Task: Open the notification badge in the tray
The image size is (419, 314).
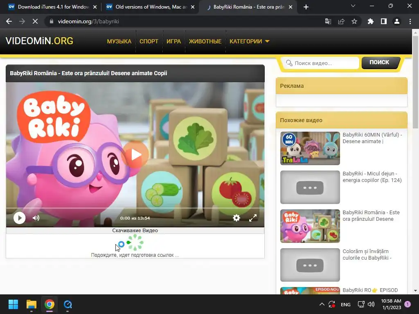Action: (408, 304)
